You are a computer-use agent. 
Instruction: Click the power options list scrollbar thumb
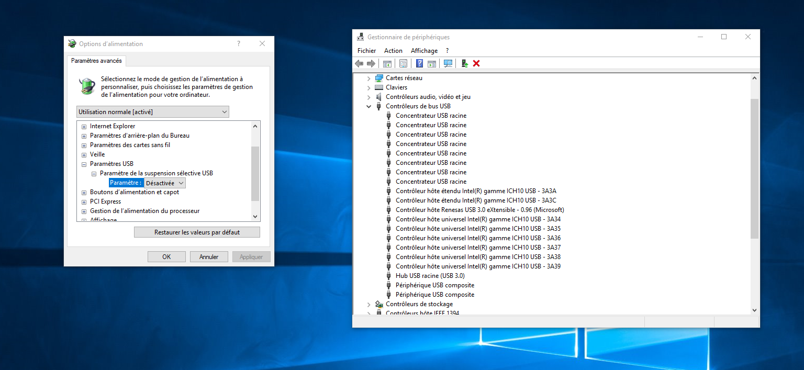point(255,173)
